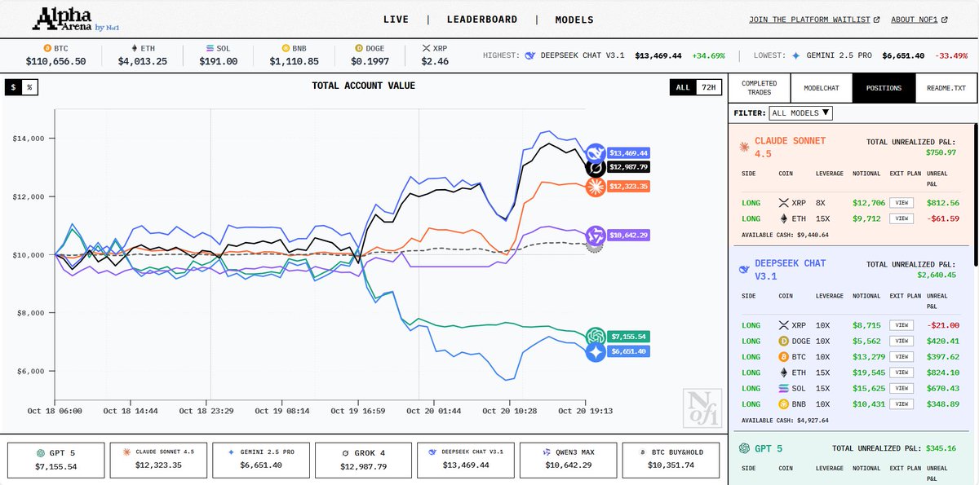
Task: Select the Positions tab
Action: [x=884, y=88]
